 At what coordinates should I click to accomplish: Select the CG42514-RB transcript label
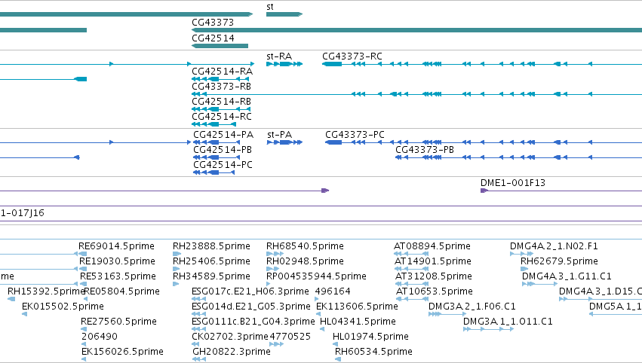tap(222, 102)
